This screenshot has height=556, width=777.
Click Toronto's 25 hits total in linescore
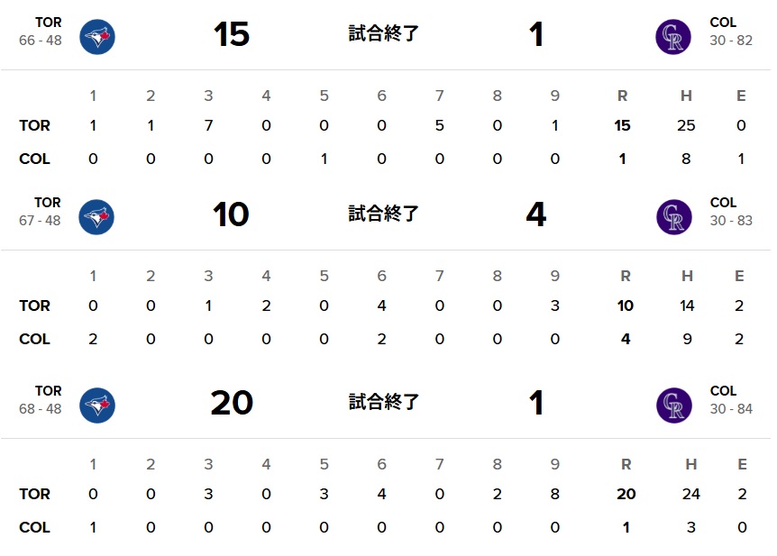686,125
